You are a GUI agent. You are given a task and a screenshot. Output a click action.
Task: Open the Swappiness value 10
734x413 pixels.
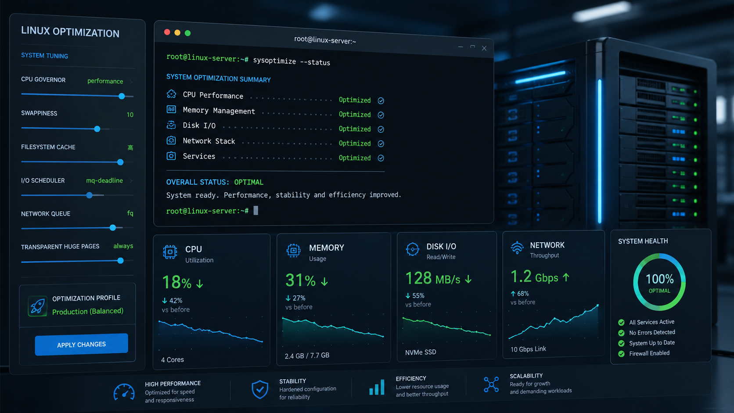pos(130,115)
